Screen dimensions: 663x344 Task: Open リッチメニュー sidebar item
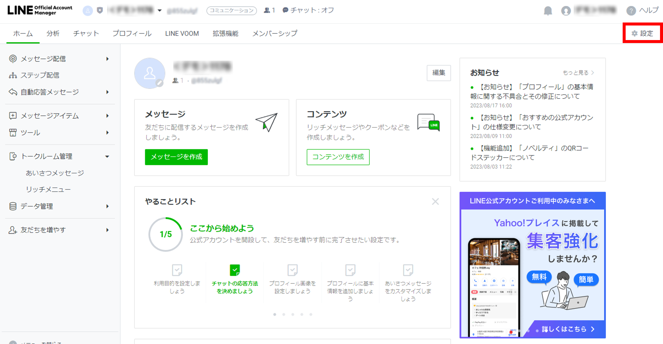point(48,189)
